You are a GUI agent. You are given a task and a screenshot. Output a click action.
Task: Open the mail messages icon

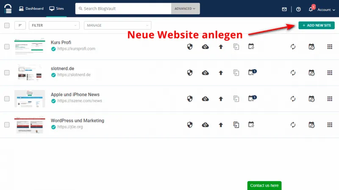(284, 9)
